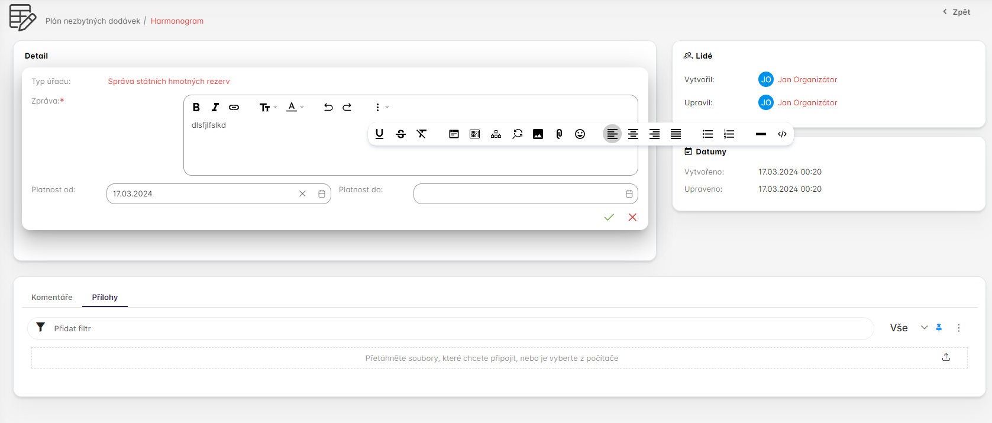
Task: Switch editor to HTML source code view
Action: (782, 134)
